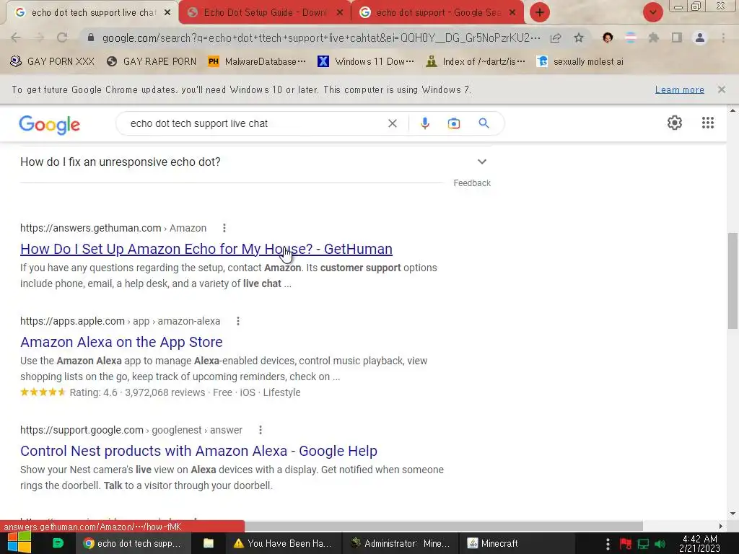Click the answers.gethuman.com result URL text

click(113, 228)
